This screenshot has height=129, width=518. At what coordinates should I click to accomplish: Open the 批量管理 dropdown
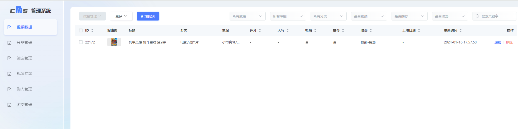[92, 16]
